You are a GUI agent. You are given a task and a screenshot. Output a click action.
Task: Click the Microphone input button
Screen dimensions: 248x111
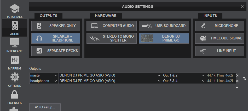(220, 26)
